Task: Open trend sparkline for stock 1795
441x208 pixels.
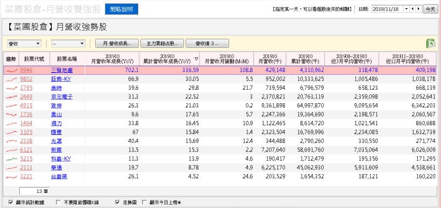Action: click(11, 88)
